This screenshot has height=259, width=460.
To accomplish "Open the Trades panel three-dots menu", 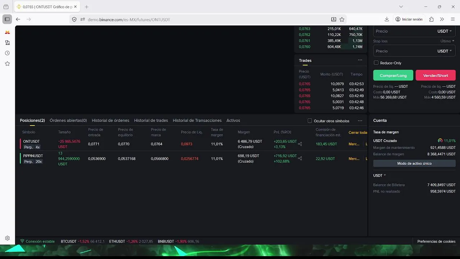I will pyautogui.click(x=360, y=60).
